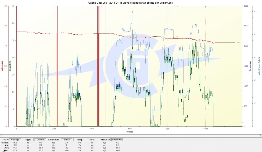Click the max Power Out value 100.0
Viewport: 262px width, 152px height.
pyautogui.click(x=118, y=150)
